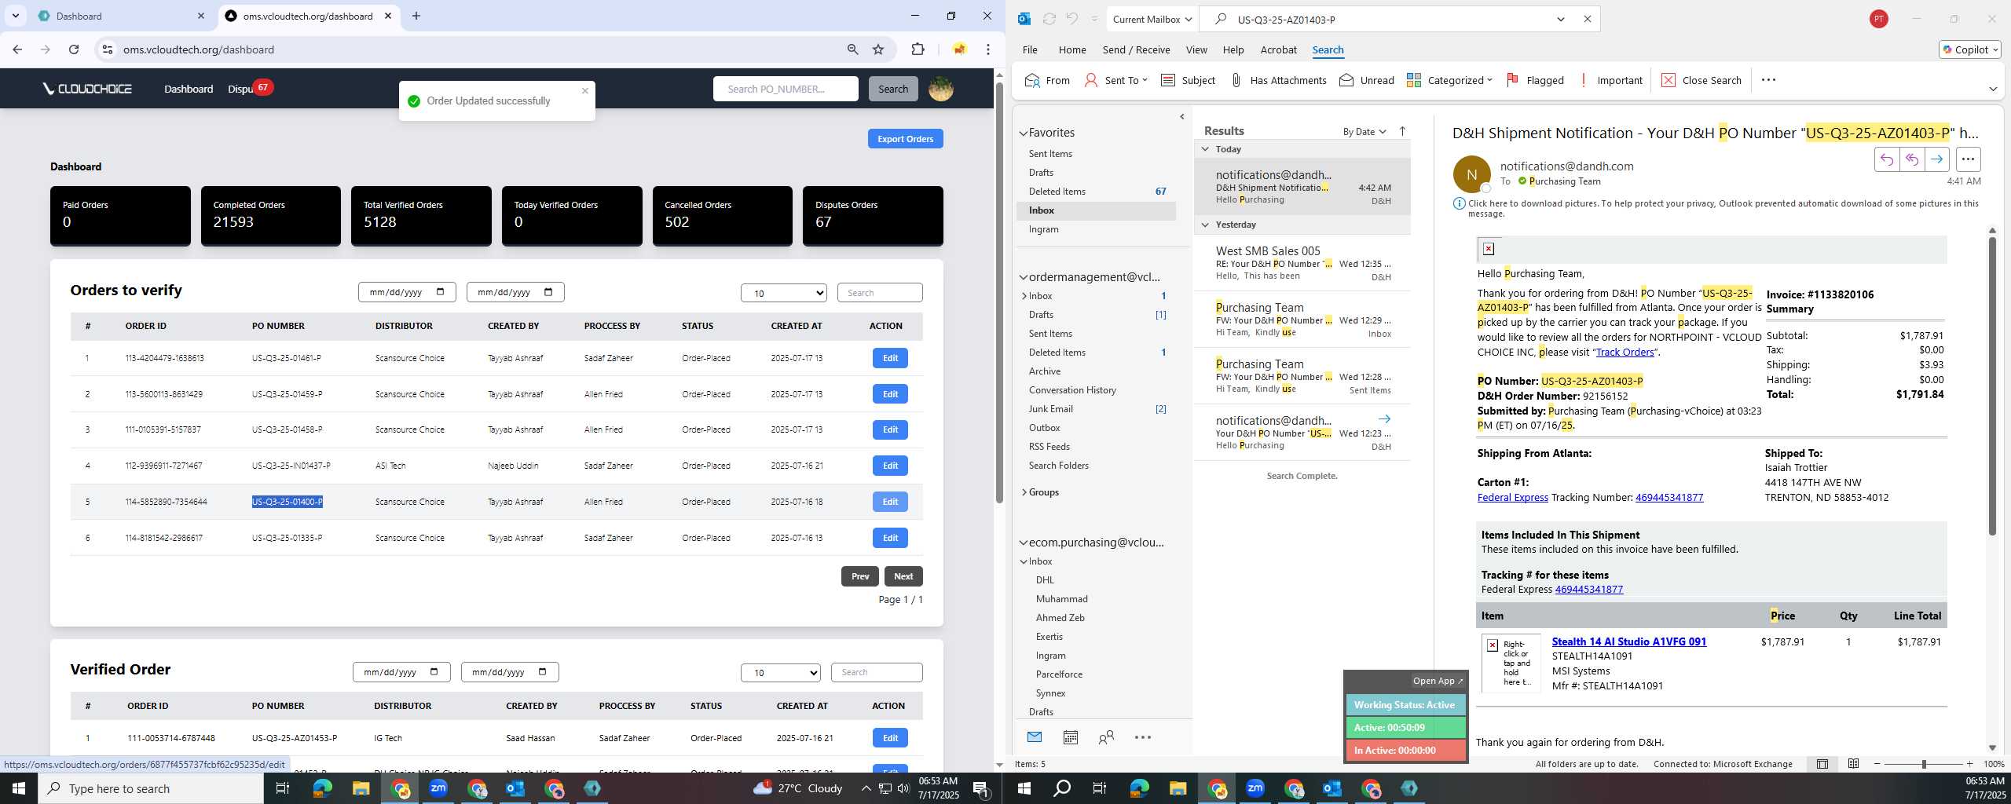This screenshot has width=2011, height=804.
Task: Collapse Favorites folder group
Action: [x=1024, y=133]
